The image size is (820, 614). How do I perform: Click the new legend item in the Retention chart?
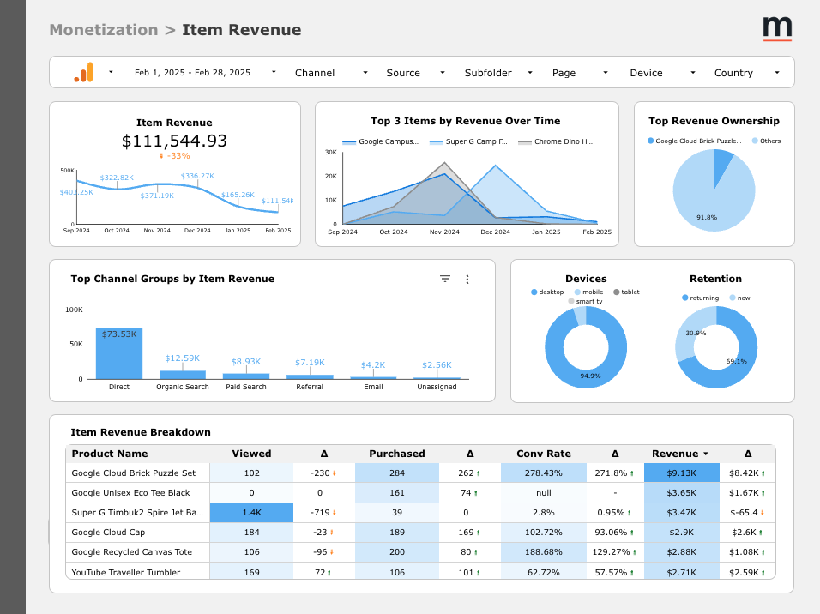[x=740, y=298]
